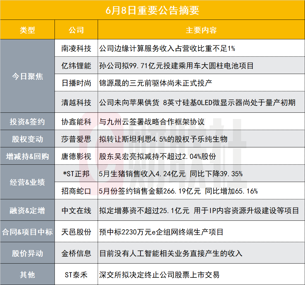Image resolution: width=305 pixels, height=285 pixels.
Task: Click company name 金桥信息
Action: click(x=76, y=253)
